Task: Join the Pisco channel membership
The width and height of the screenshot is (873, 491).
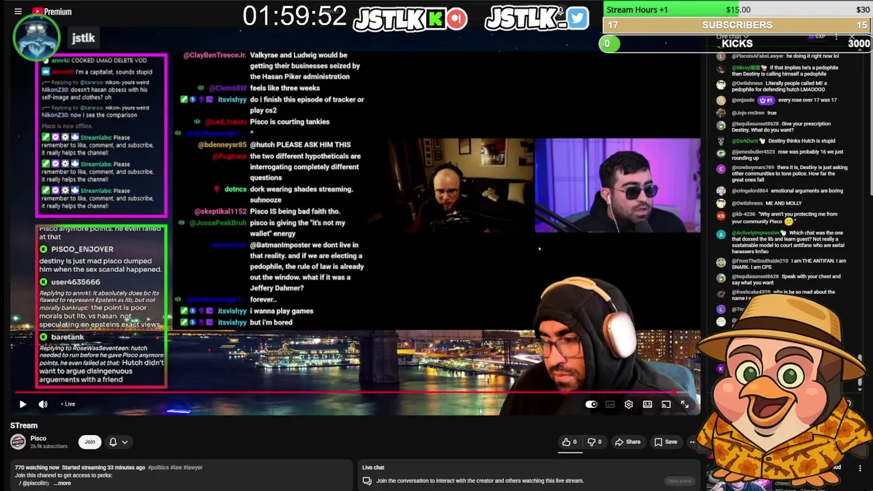Action: tap(89, 442)
